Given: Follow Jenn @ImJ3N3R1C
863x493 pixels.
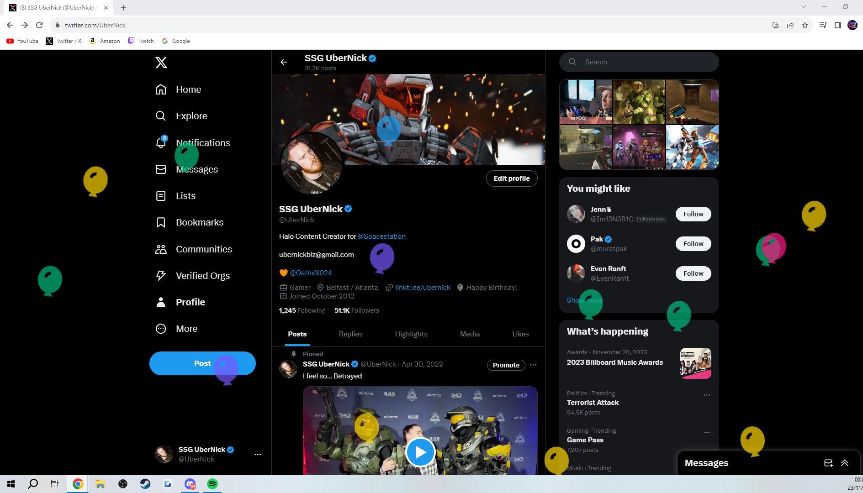Looking at the screenshot, I should pos(693,214).
